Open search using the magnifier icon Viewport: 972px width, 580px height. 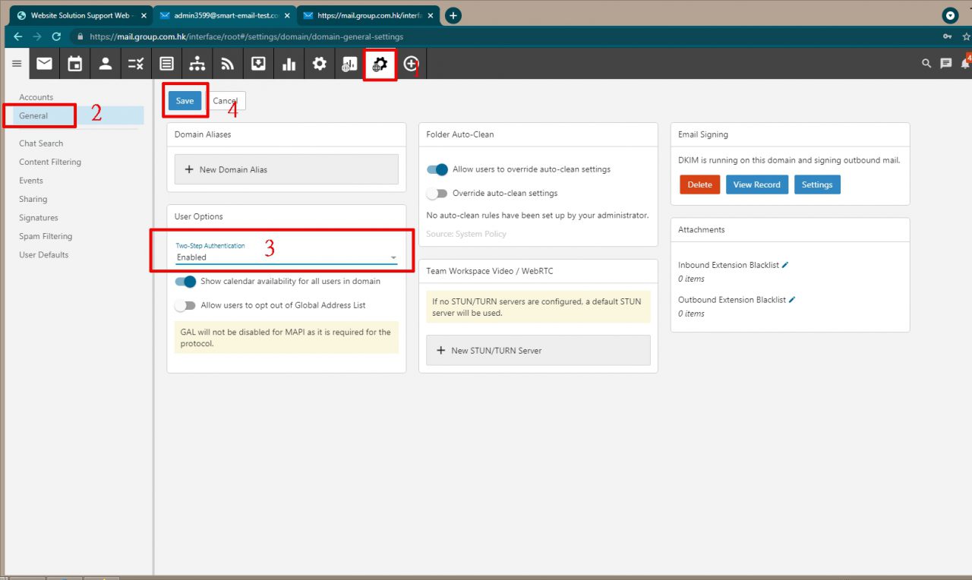click(x=926, y=63)
